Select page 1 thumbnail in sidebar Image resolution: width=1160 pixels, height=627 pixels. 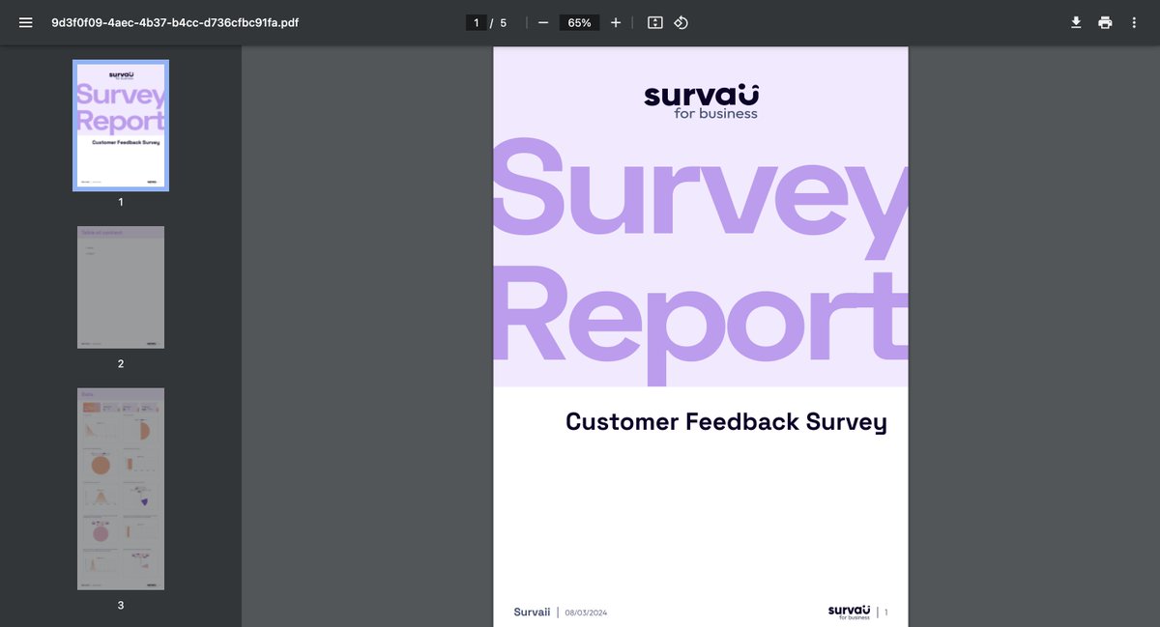121,126
